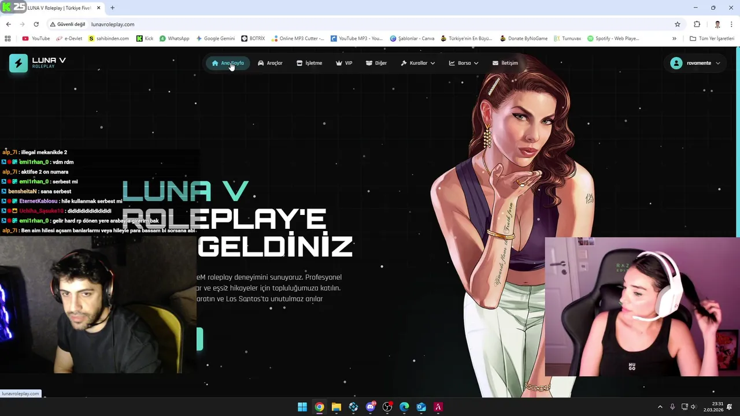Open the YouTube MP3 bookmark

tap(357, 39)
